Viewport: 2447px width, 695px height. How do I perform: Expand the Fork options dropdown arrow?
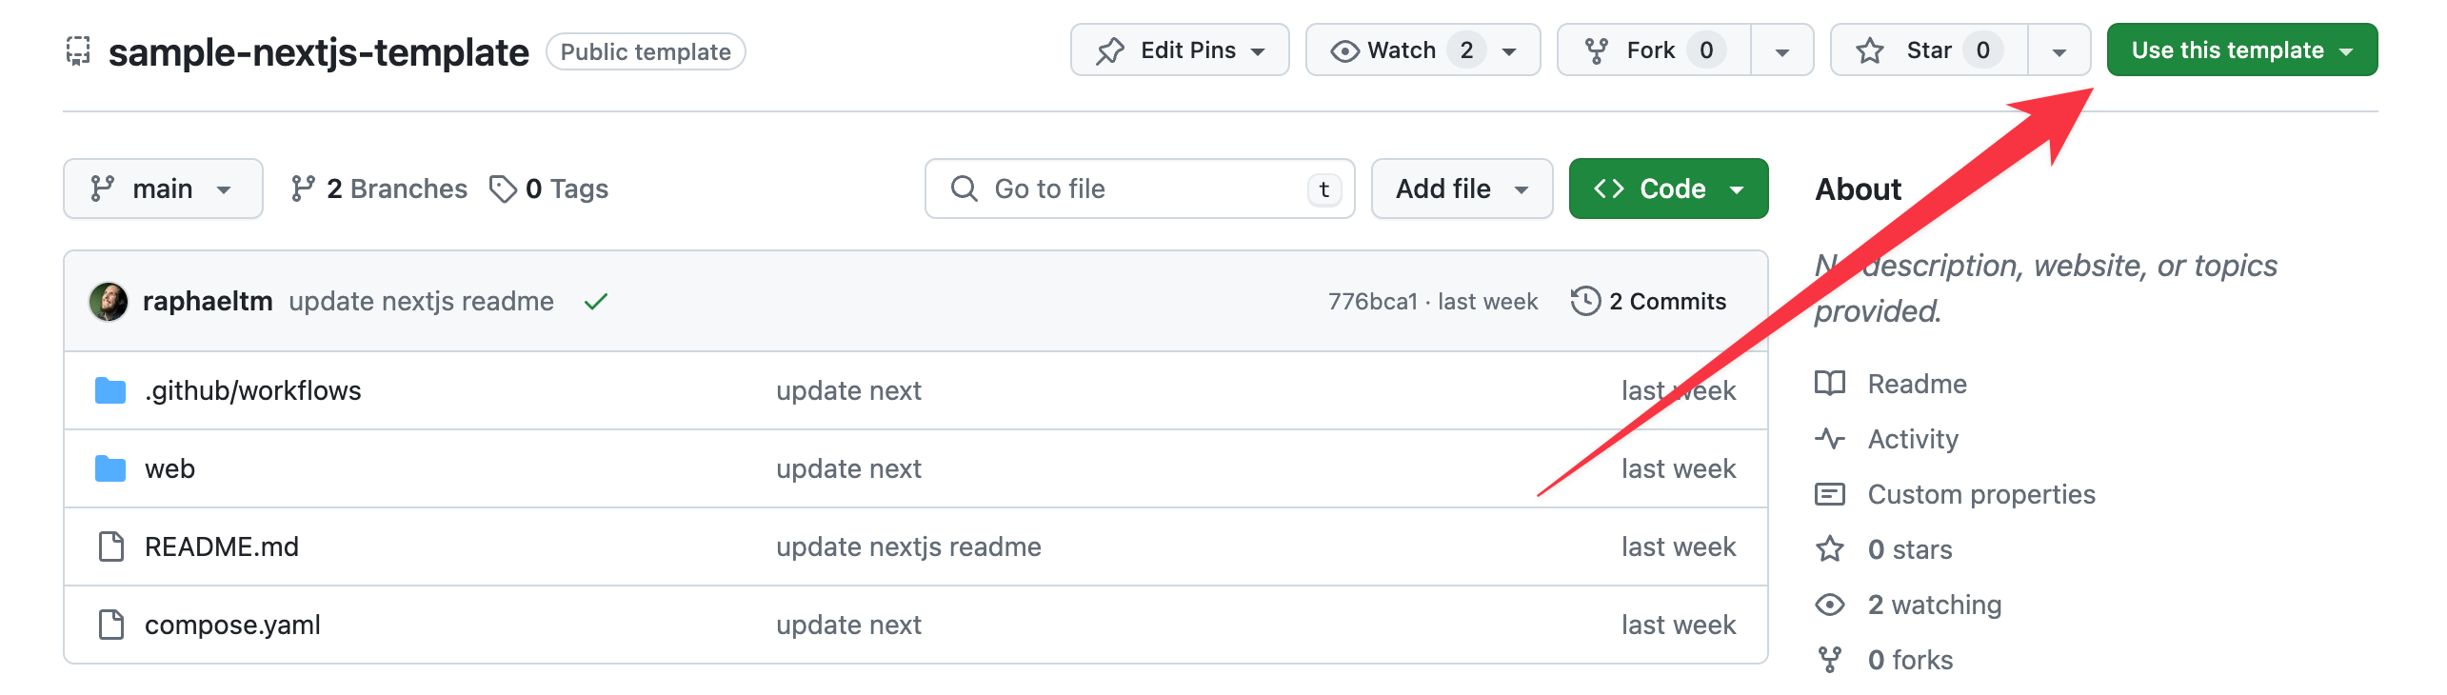[x=1781, y=51]
